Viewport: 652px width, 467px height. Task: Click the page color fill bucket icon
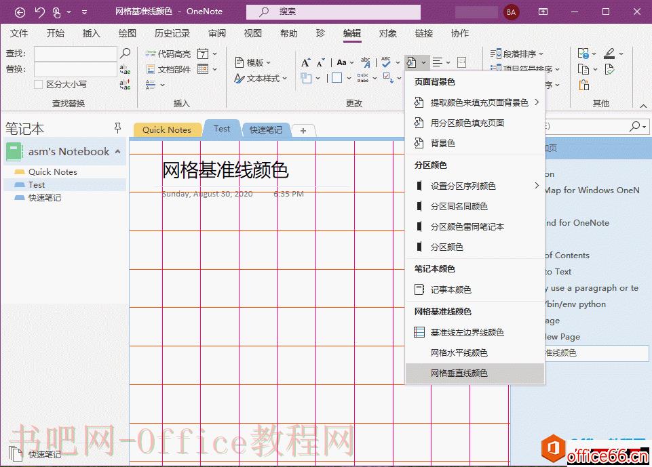[411, 62]
